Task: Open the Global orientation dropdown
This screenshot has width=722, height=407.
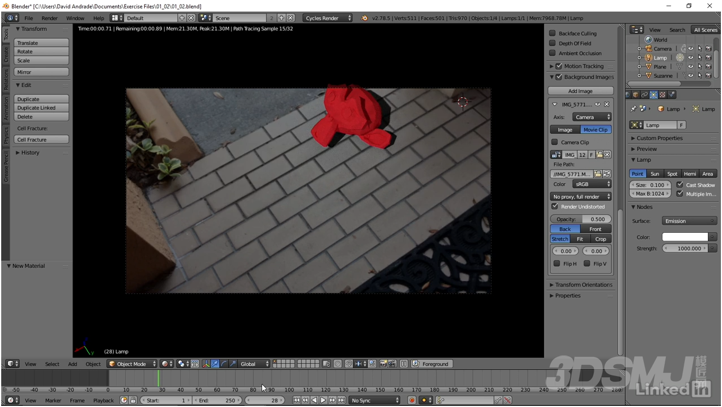Action: (255, 364)
